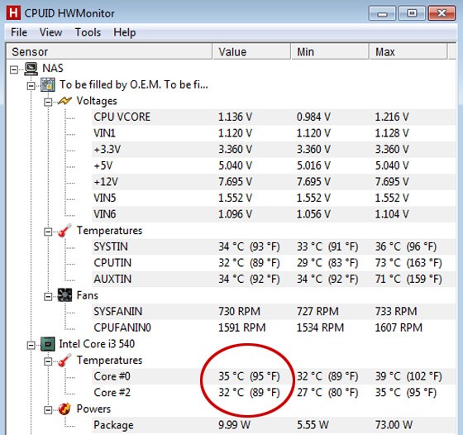Image resolution: width=463 pixels, height=435 pixels.
Task: Minimize the HWMonitor window
Action: pyautogui.click(x=382, y=13)
